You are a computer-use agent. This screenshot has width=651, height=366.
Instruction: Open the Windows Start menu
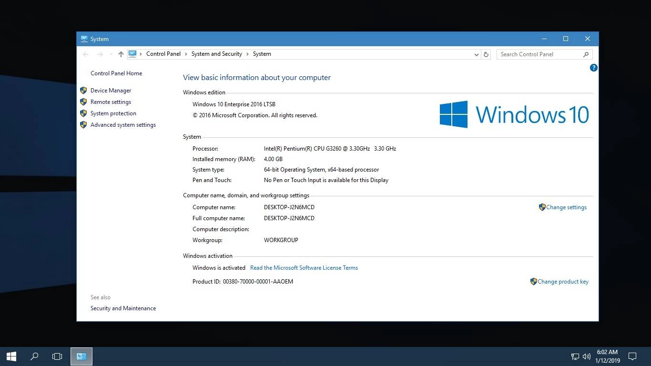11,356
